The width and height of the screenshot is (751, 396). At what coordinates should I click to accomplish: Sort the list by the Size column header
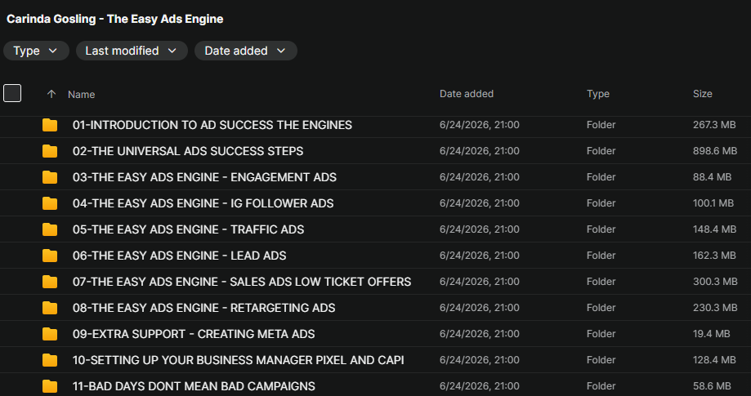coord(703,94)
